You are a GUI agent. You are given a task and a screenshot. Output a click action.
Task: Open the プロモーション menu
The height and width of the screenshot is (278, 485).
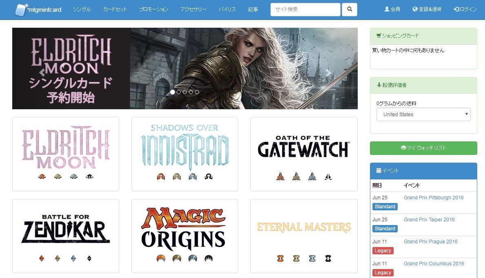pyautogui.click(x=154, y=9)
